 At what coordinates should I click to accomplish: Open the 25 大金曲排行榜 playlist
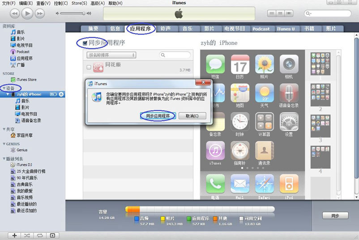click(x=28, y=171)
